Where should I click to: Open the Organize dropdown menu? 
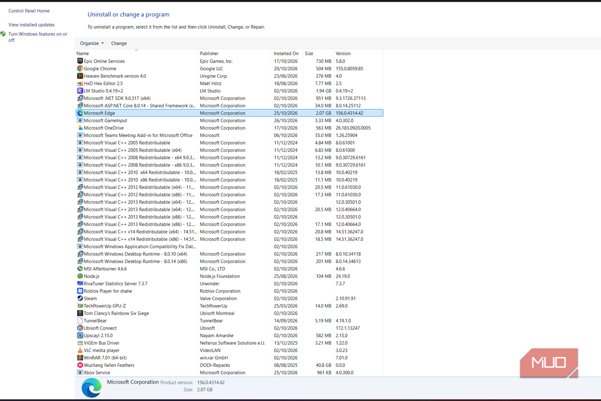[x=92, y=43]
